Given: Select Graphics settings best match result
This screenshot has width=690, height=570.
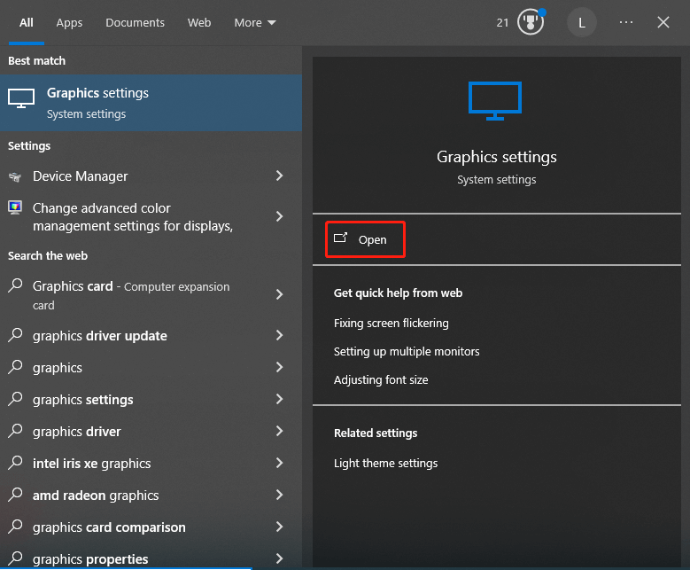Looking at the screenshot, I should [151, 103].
